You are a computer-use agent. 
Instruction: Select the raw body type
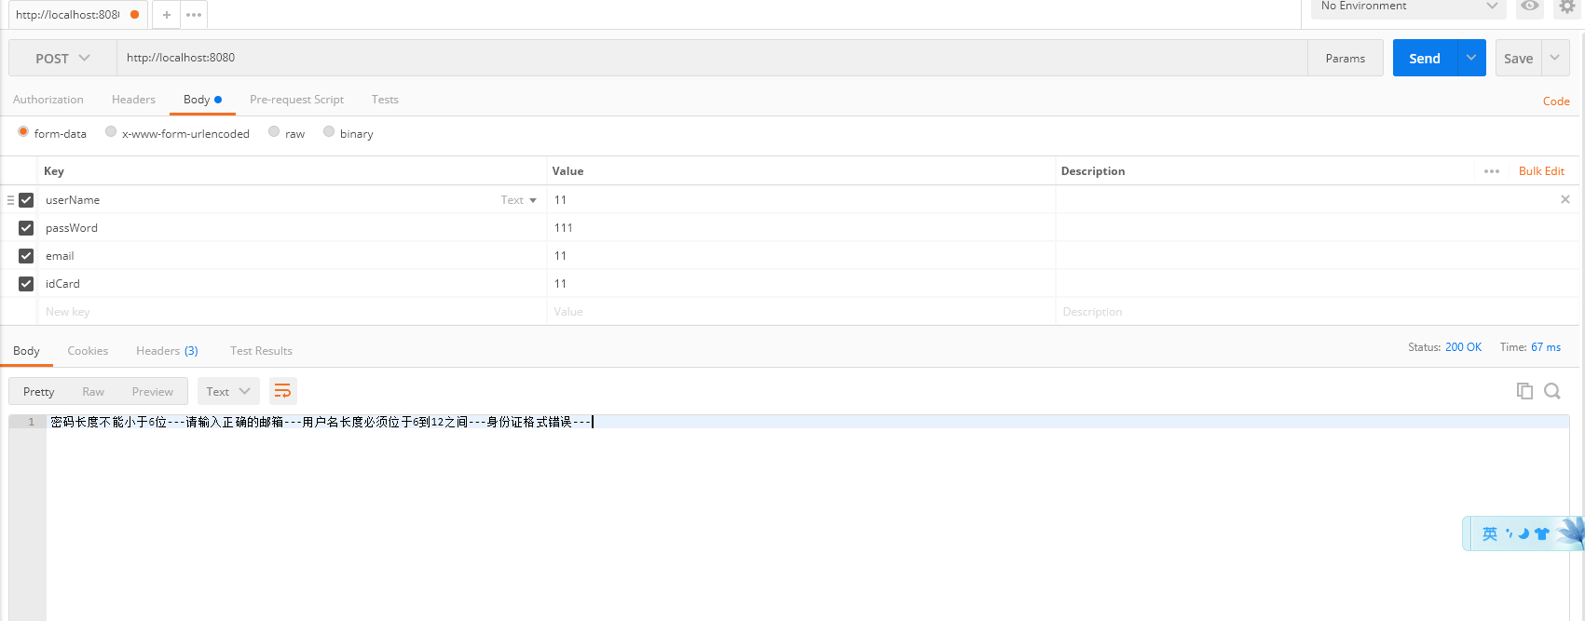click(x=274, y=132)
